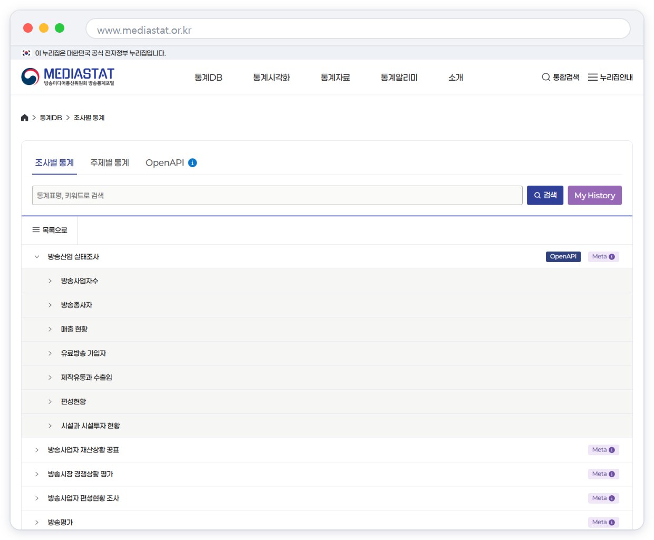Expand the 유료방송 가입자 item

click(50, 353)
